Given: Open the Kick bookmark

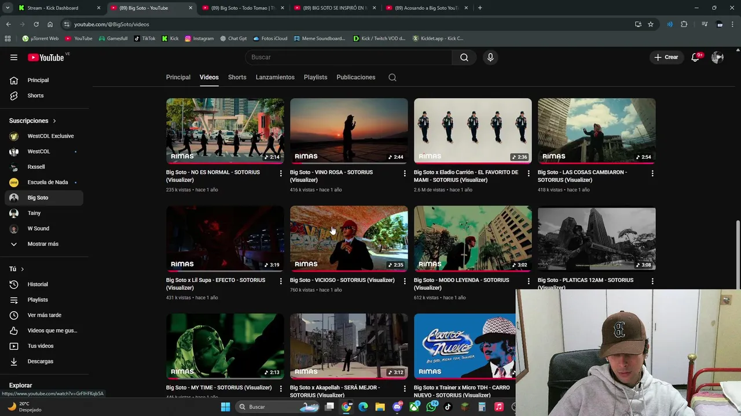Looking at the screenshot, I should [x=170, y=39].
